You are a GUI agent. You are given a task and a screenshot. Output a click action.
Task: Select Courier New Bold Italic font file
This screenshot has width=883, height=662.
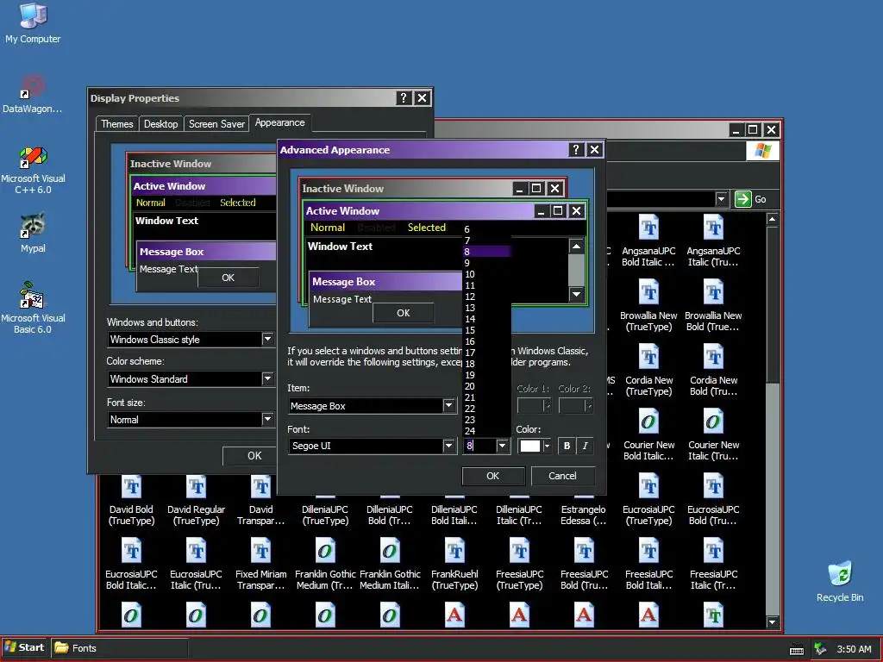click(648, 434)
